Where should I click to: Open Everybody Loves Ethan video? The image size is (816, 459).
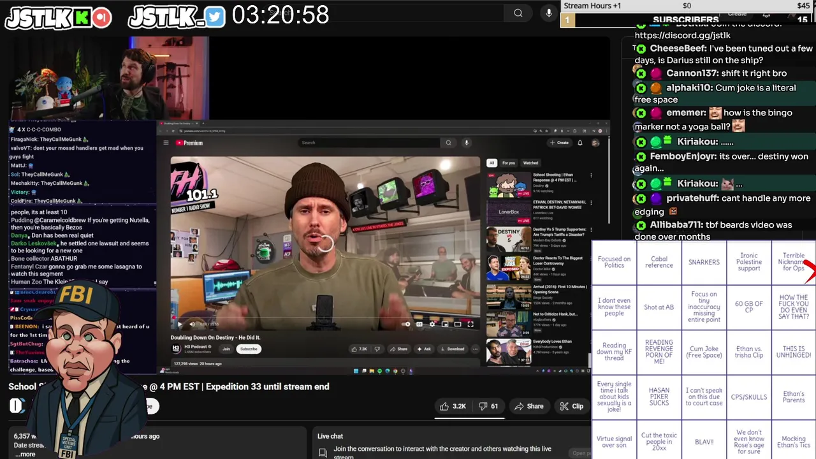point(509,351)
